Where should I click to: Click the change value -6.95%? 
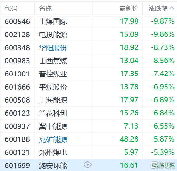[x=163, y=87]
